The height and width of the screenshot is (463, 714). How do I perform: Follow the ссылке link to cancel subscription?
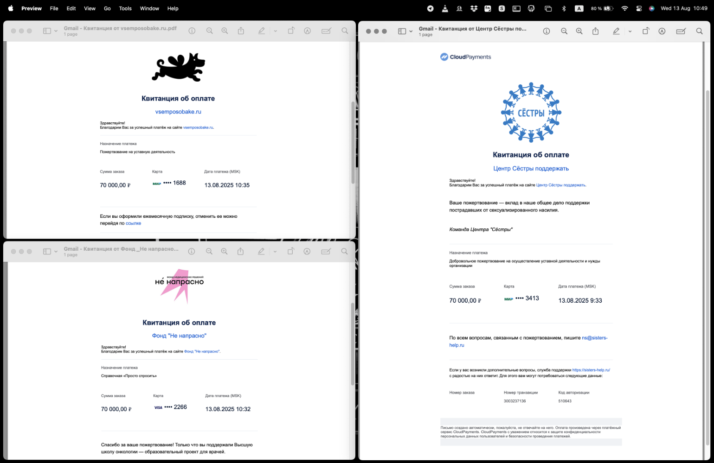(x=133, y=223)
